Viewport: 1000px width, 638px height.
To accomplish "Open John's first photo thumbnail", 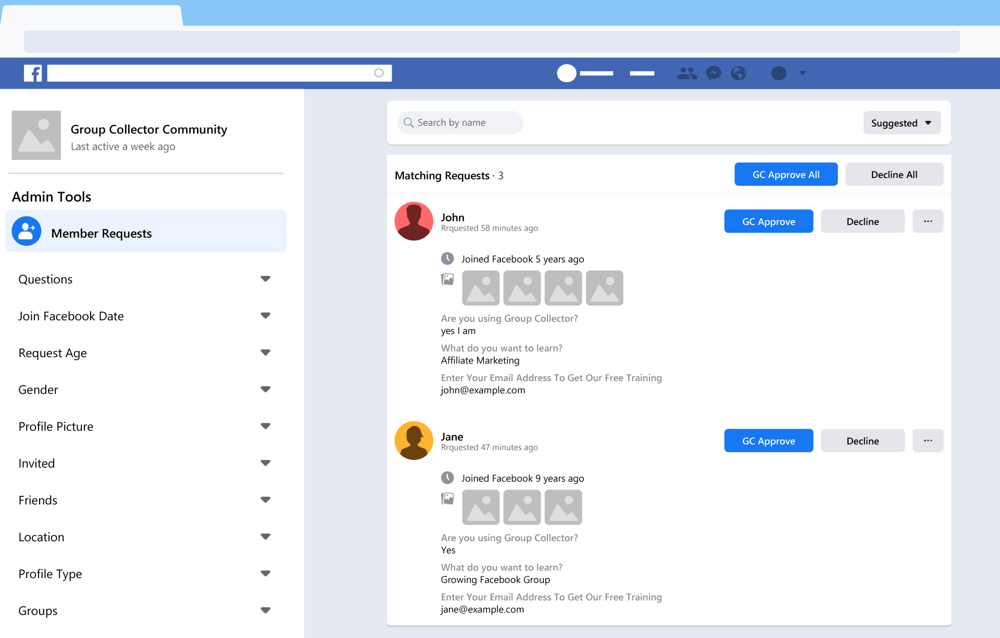I will pyautogui.click(x=481, y=288).
